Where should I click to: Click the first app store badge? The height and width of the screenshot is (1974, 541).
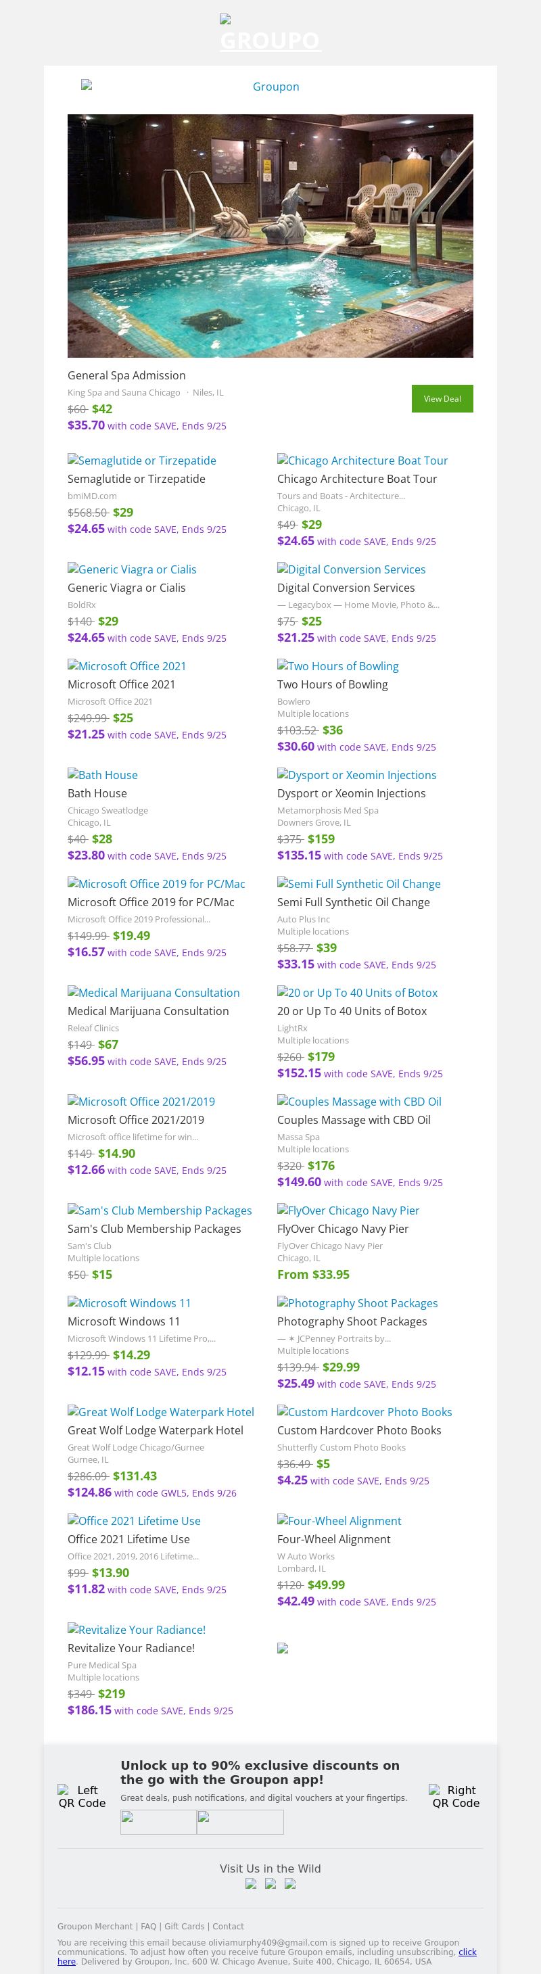159,1822
